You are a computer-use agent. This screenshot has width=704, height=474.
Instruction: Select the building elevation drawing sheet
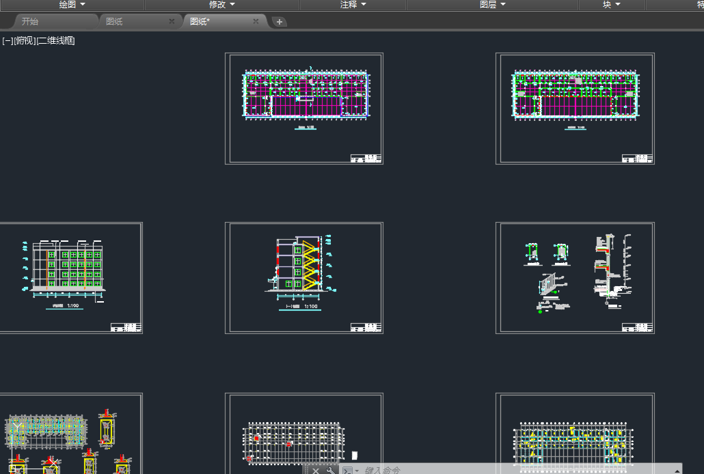coord(71,278)
